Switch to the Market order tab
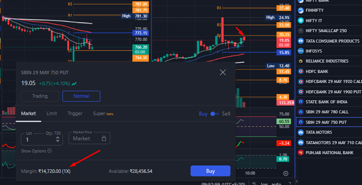 coord(28,114)
